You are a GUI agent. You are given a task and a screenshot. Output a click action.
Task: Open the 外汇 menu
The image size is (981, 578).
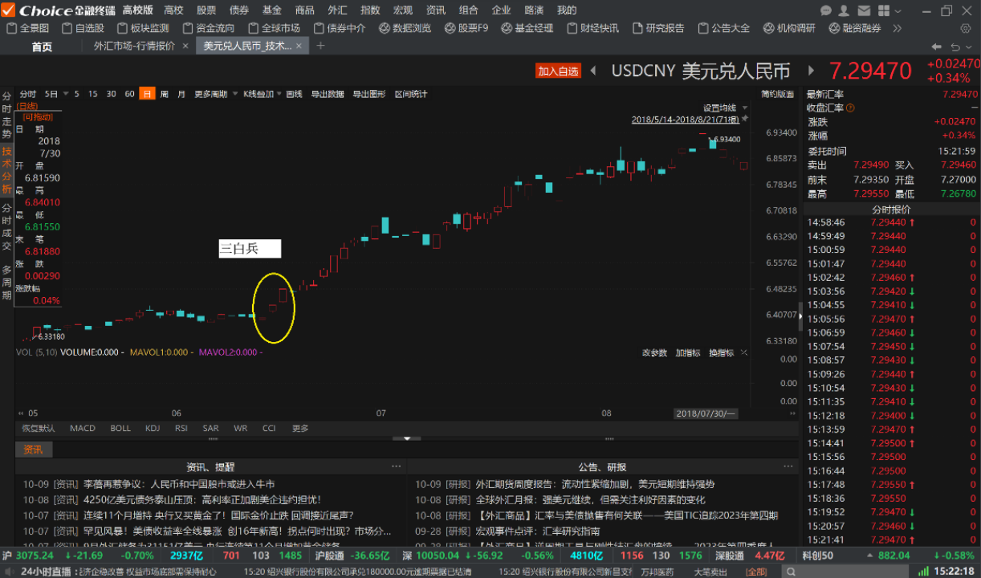[337, 10]
